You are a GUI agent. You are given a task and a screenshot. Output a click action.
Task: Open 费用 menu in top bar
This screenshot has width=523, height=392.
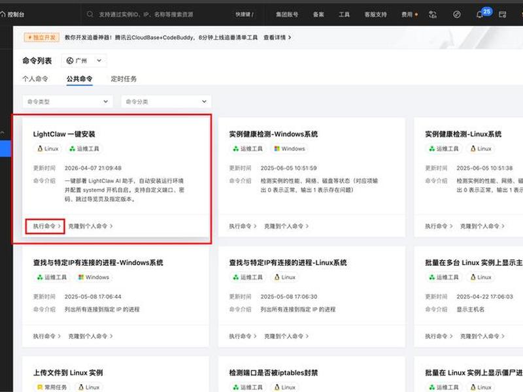tap(407, 14)
